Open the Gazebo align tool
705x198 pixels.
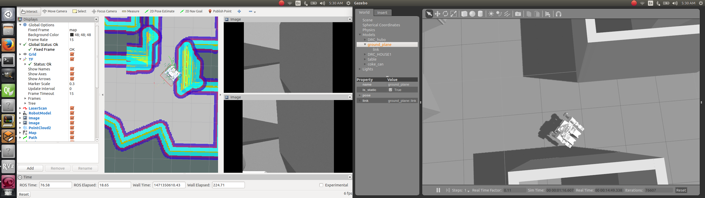coord(548,14)
